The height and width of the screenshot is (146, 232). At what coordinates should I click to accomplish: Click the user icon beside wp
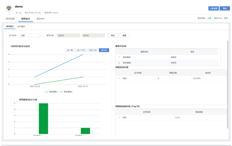pos(17,13)
